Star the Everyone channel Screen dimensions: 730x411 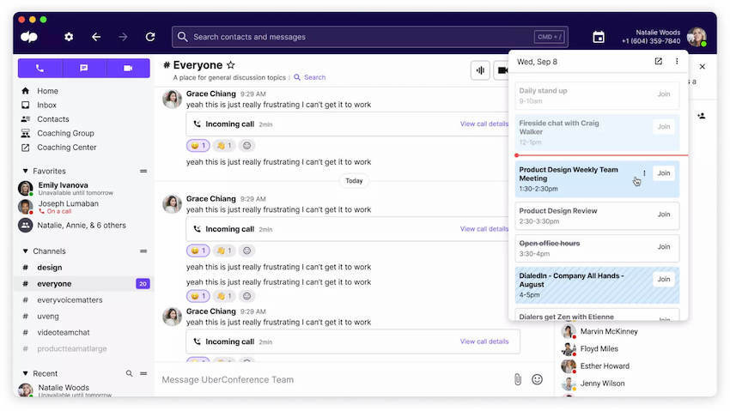click(x=230, y=65)
